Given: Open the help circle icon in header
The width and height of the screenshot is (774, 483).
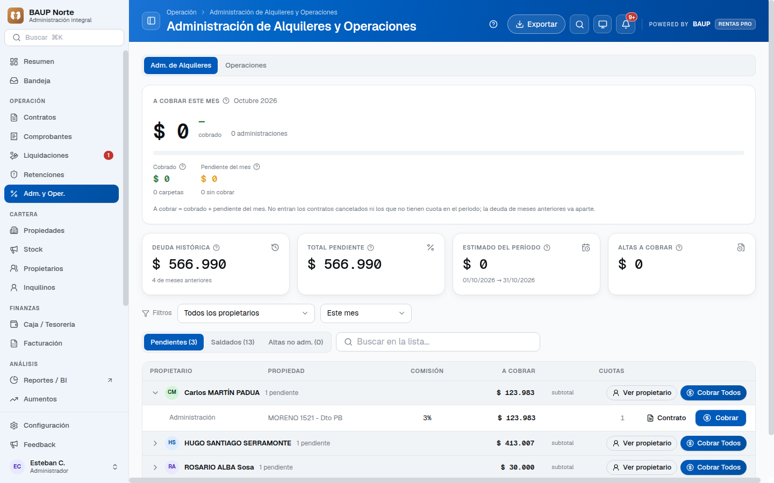Looking at the screenshot, I should (493, 24).
